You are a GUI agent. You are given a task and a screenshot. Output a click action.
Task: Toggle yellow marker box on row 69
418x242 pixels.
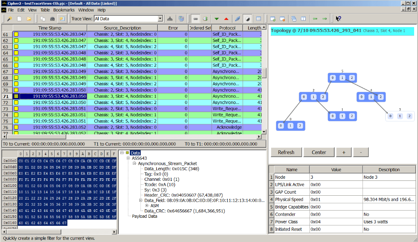[x=16, y=84]
